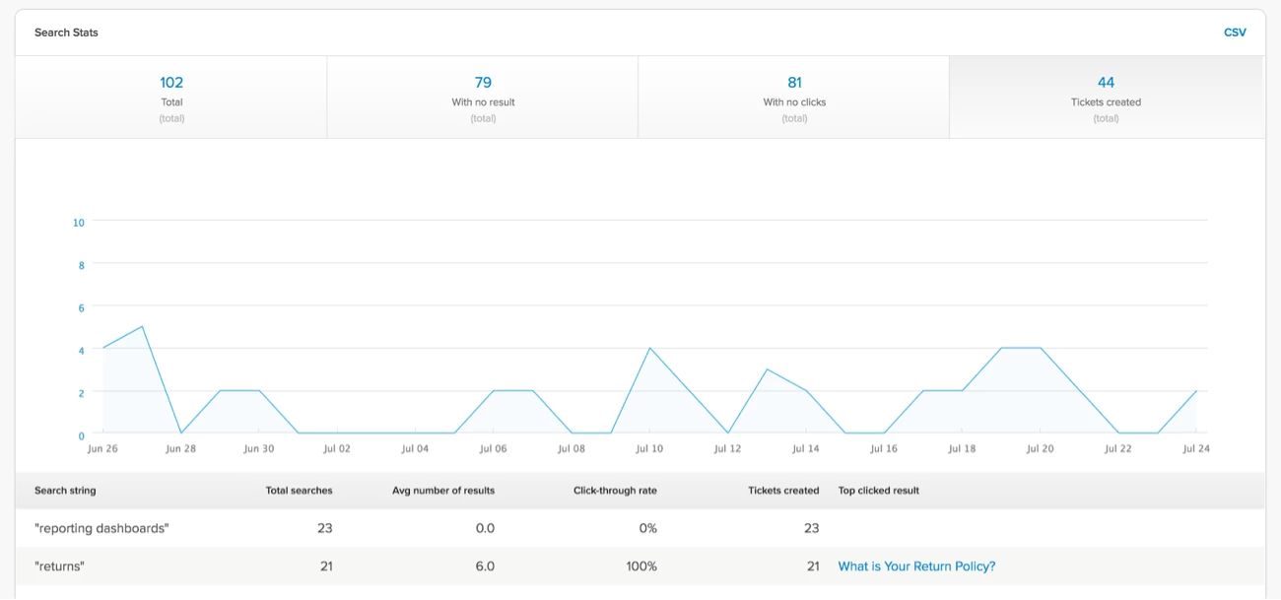Click the 100% click-through rate value for returns
This screenshot has height=600, width=1281.
pos(641,567)
